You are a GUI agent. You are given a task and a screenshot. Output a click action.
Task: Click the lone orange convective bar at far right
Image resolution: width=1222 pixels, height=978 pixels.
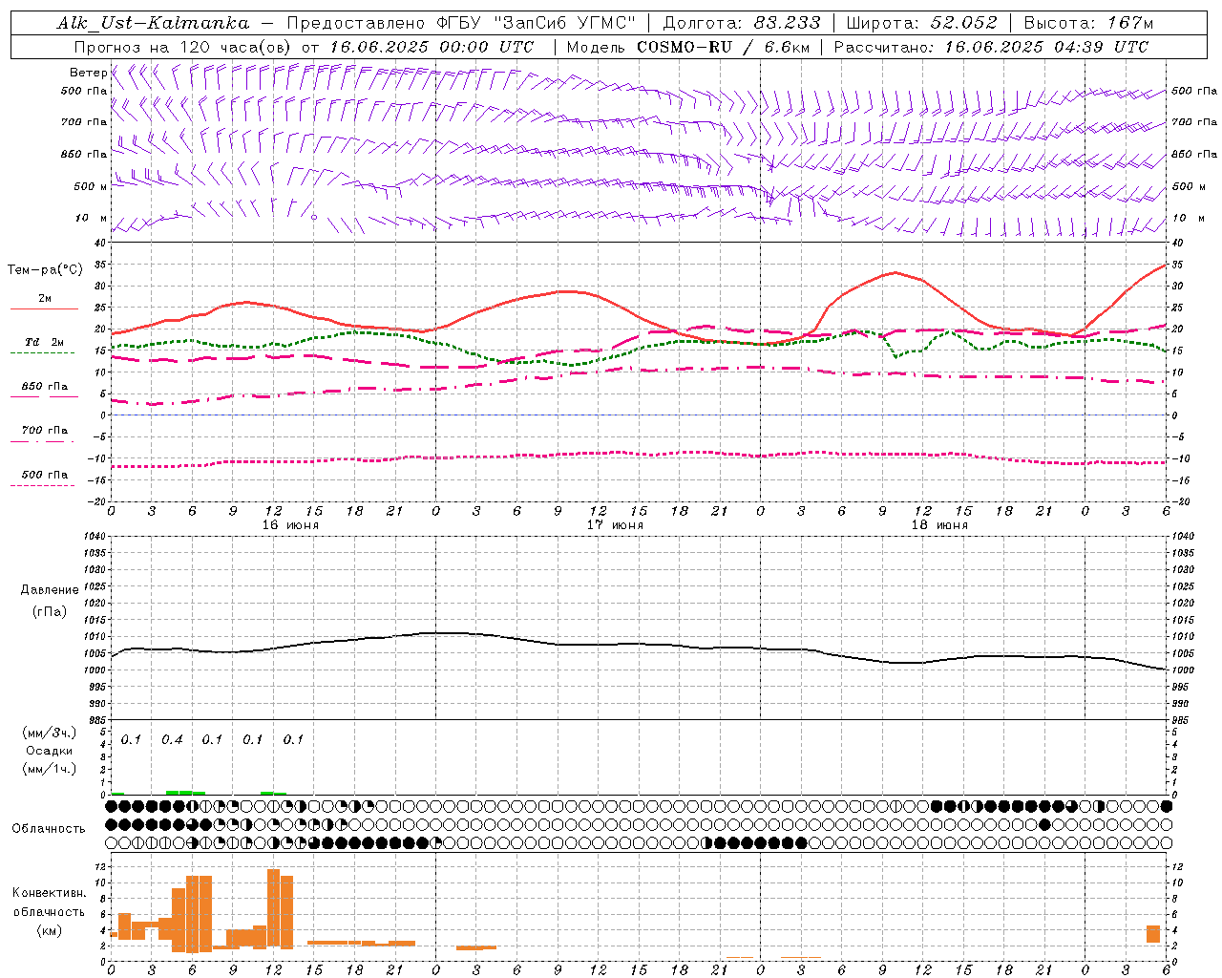coord(1153,934)
